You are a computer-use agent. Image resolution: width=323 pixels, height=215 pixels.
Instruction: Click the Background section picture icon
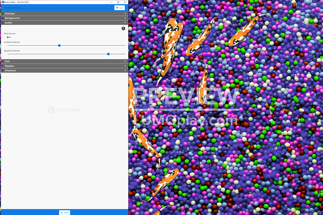(x=3, y=18)
